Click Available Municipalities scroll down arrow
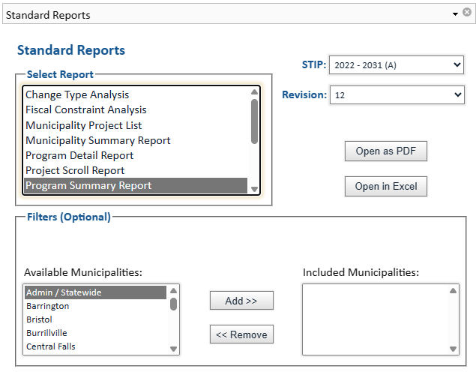Image resolution: width=476 pixels, height=372 pixels. coord(174,349)
